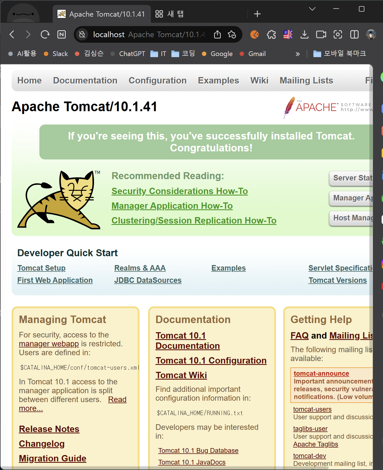Open the Google bookmark
This screenshot has height=470, width=383.
click(217, 54)
